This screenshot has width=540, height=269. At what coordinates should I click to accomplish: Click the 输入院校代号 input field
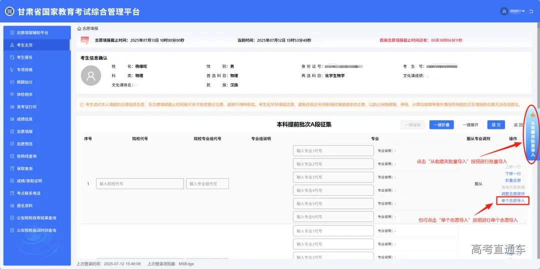[x=139, y=184]
